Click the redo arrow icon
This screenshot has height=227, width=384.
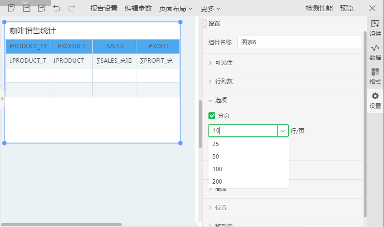(72, 8)
